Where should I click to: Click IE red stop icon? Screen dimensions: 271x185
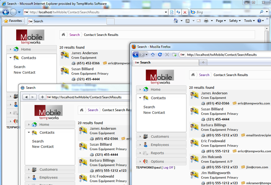point(185,12)
